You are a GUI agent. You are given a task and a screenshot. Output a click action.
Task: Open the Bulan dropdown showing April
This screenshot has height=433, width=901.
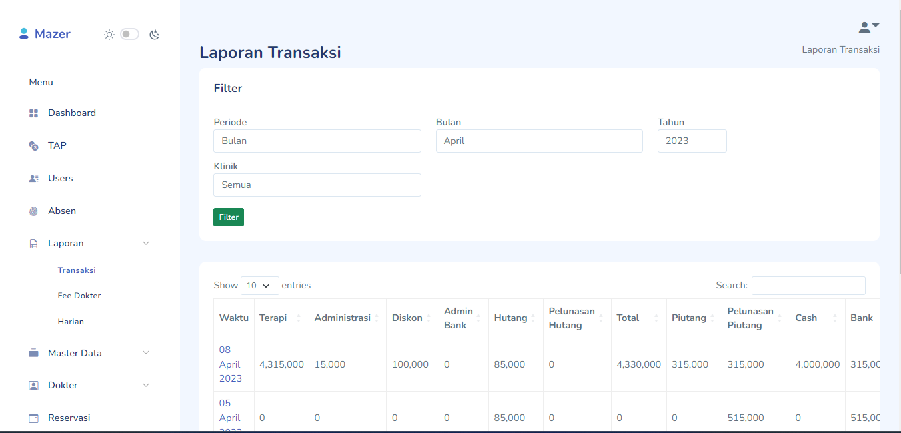click(538, 141)
